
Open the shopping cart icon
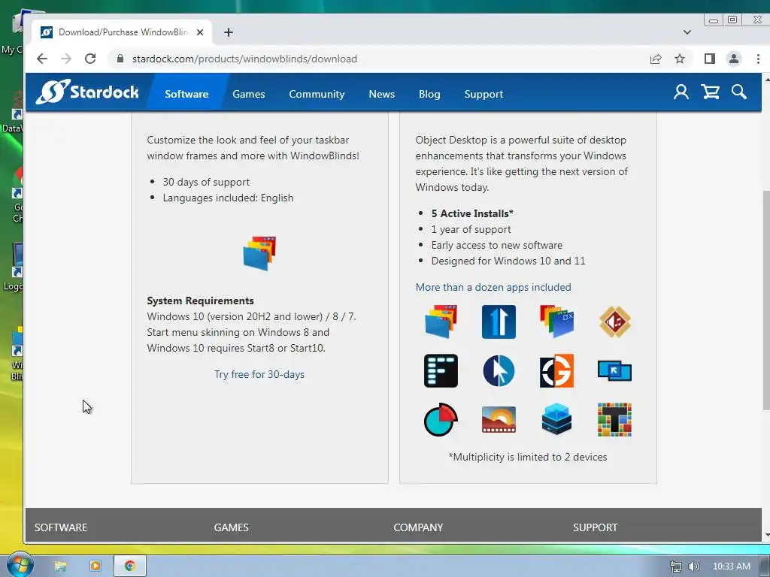tap(710, 92)
